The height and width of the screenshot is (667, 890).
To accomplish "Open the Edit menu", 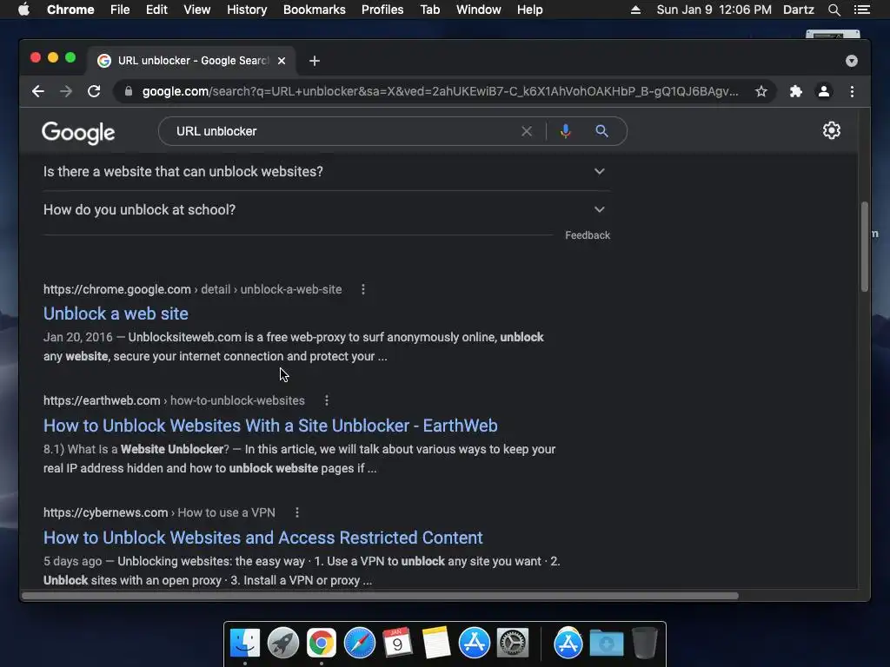I will tap(156, 10).
